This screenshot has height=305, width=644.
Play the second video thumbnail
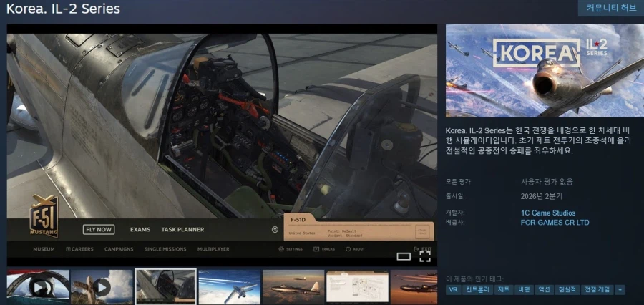pos(102,286)
